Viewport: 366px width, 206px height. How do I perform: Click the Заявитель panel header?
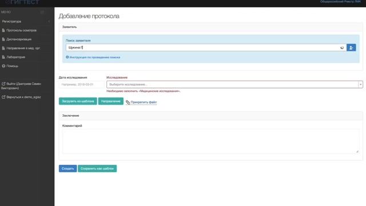pyautogui.click(x=211, y=27)
